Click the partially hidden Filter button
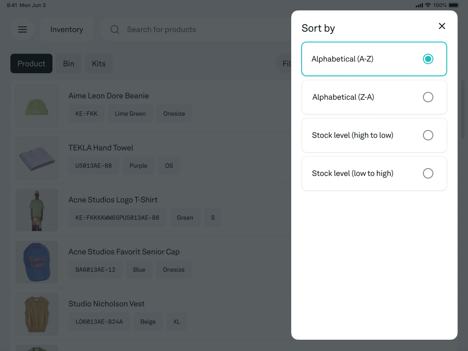 tap(284, 64)
